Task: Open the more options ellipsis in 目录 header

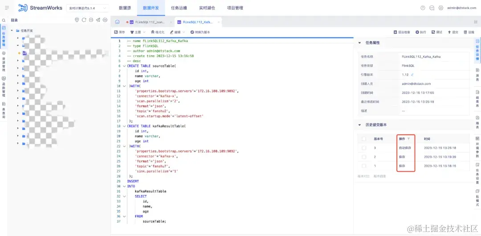Action: click(x=91, y=20)
